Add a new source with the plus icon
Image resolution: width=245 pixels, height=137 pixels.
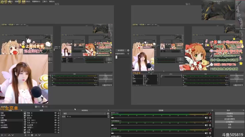pos(25,135)
